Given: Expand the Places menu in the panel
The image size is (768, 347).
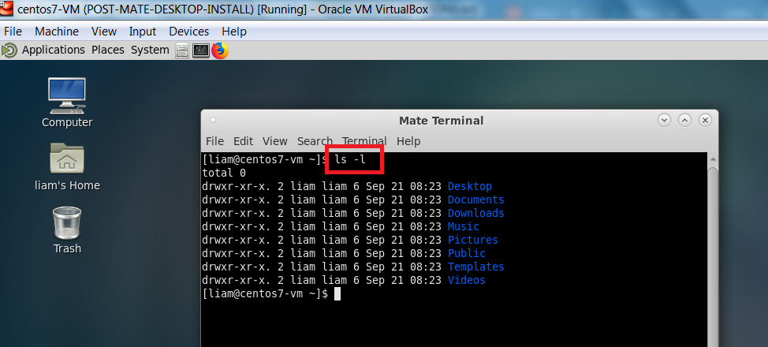Looking at the screenshot, I should [x=108, y=50].
